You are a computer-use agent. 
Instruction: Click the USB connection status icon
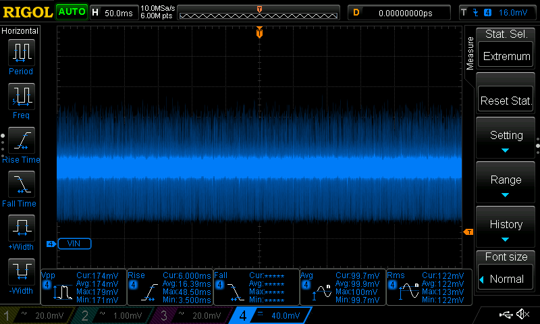tap(506, 314)
